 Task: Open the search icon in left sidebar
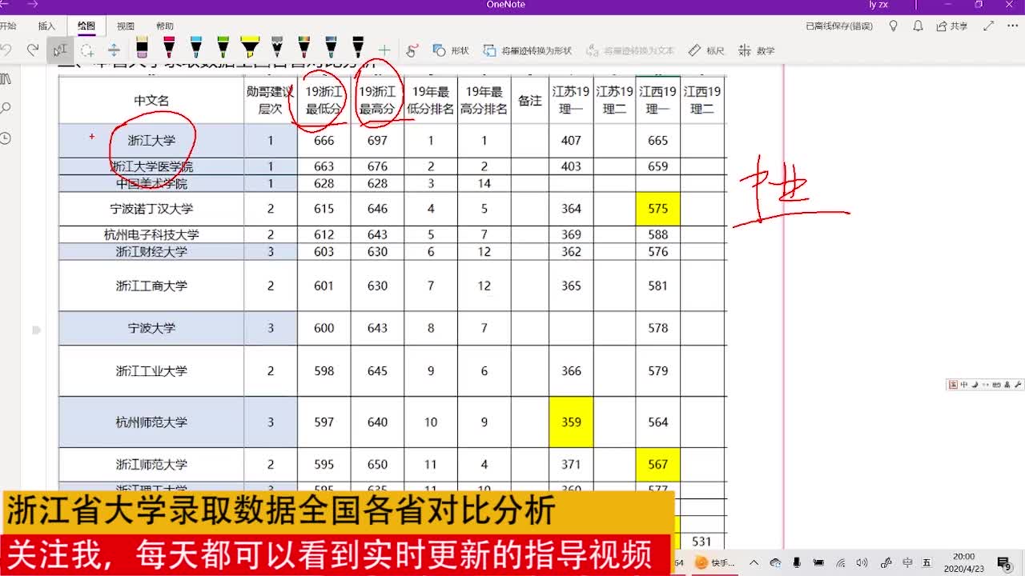point(6,108)
